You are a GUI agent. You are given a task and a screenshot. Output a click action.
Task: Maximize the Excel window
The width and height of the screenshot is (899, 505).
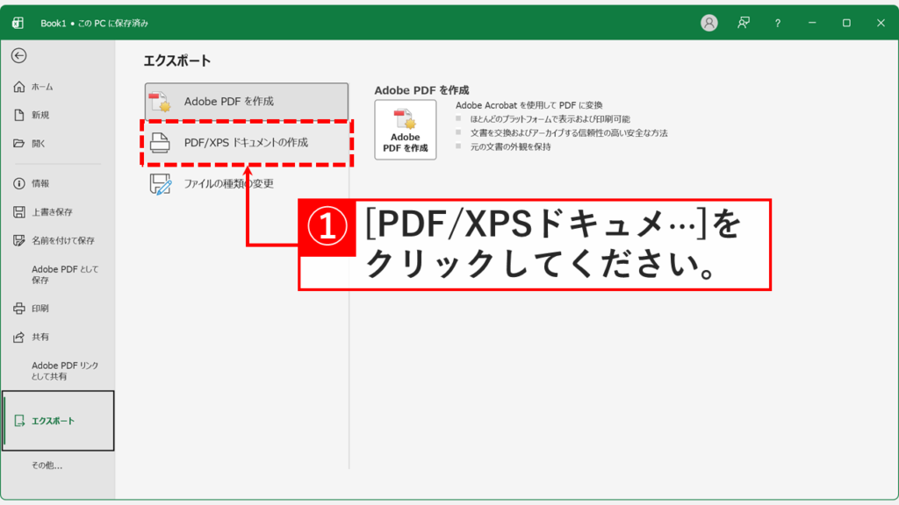point(846,23)
